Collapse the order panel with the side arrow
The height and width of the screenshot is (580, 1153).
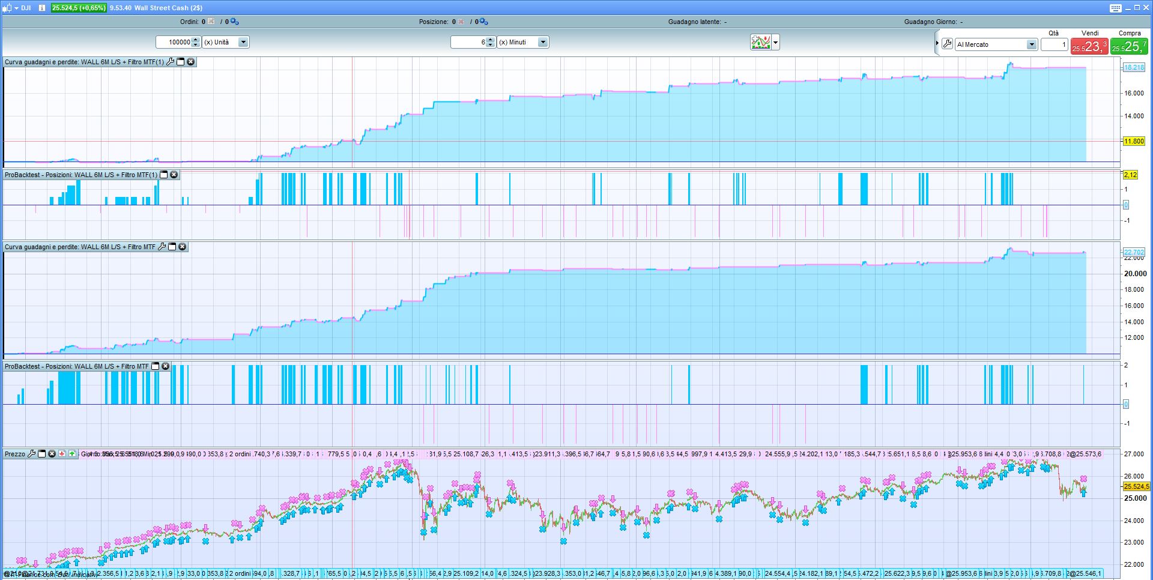click(937, 43)
